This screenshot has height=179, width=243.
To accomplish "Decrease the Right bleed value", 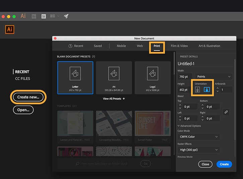I will point(202,120).
